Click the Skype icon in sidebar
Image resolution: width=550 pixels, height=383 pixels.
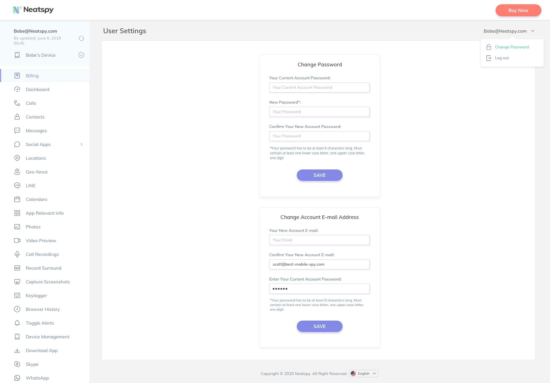point(17,364)
